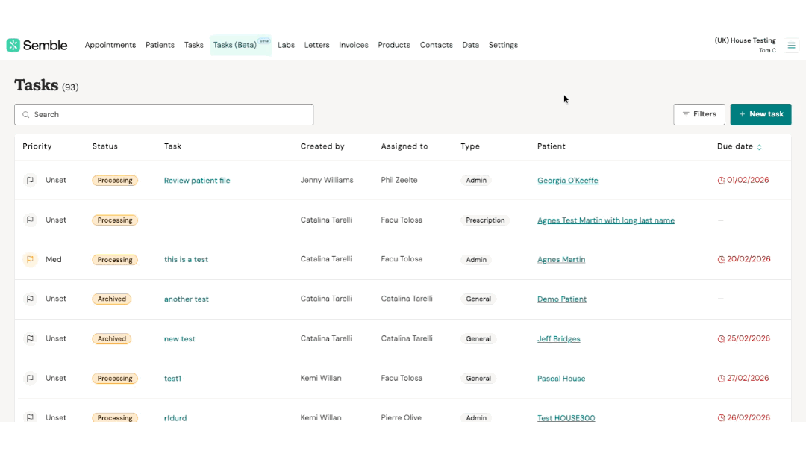Sort tasks using the Due date chevron
This screenshot has height=454, width=806.
(760, 147)
